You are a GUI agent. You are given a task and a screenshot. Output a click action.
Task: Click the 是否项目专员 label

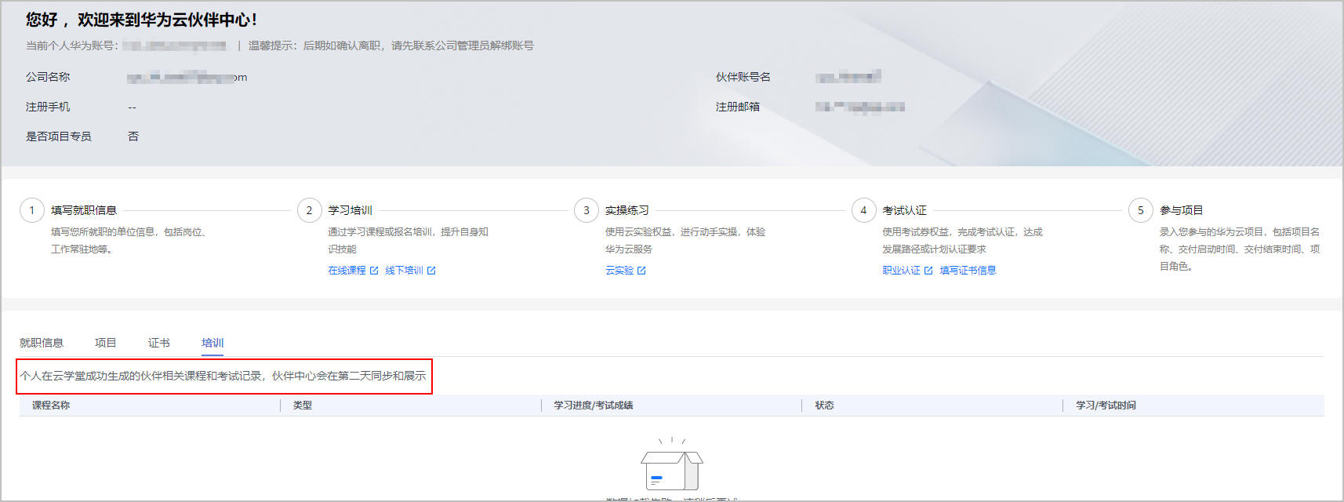[x=59, y=136]
